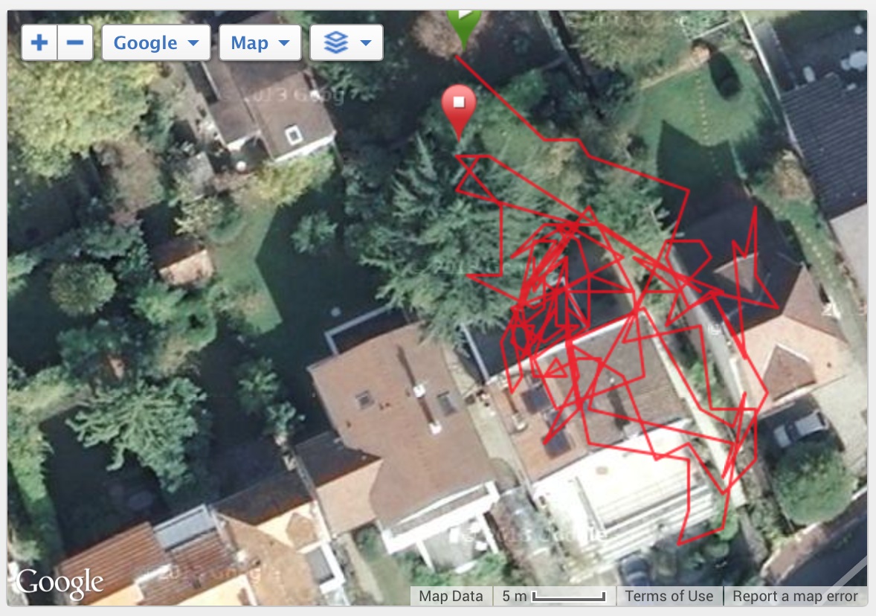Viewport: 876px width, 616px height.
Task: Zoom in with the plus button
Action: pyautogui.click(x=39, y=42)
